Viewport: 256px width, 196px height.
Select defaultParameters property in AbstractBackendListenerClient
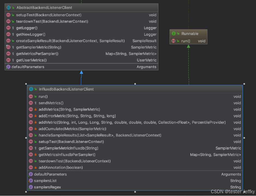point(81,67)
